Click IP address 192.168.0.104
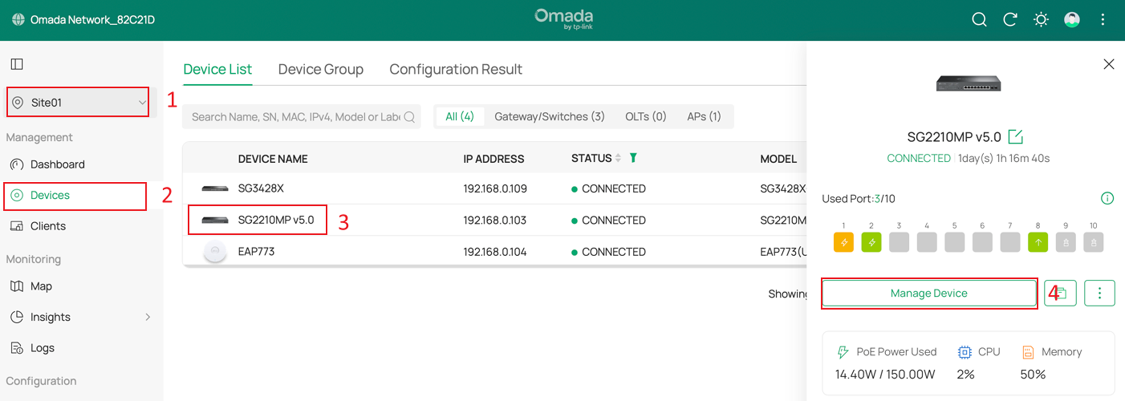The width and height of the screenshot is (1125, 401). [495, 252]
